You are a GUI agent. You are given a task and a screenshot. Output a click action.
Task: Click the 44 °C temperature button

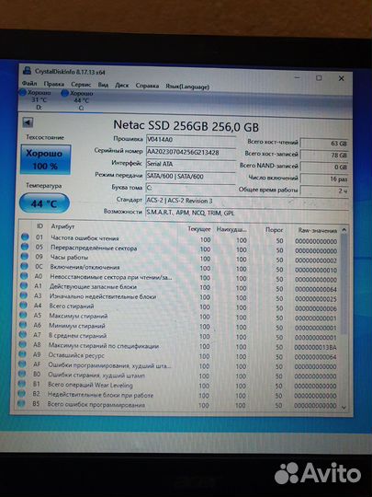44,203
